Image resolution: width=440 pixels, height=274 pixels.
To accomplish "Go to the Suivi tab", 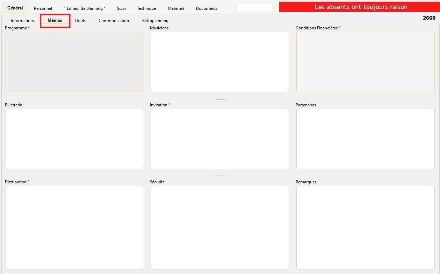I will pos(121,8).
